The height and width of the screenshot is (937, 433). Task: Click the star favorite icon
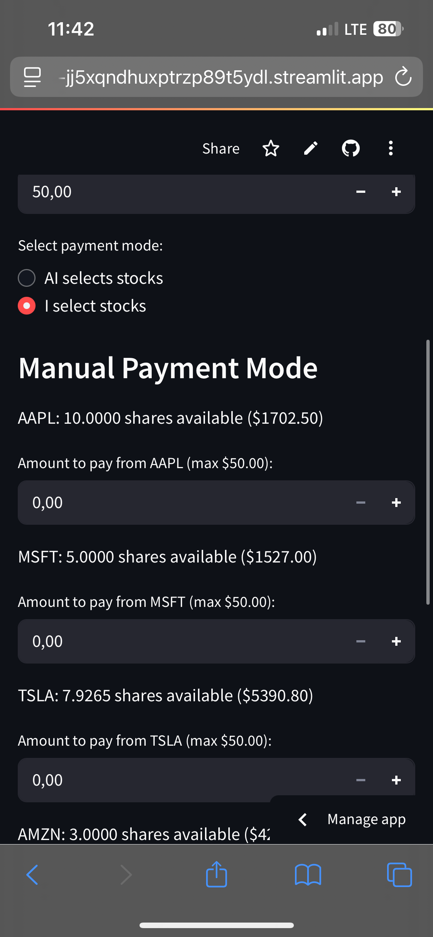pyautogui.click(x=271, y=148)
